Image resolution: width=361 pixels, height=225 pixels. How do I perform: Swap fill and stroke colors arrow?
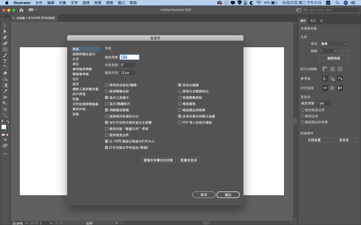8,122
